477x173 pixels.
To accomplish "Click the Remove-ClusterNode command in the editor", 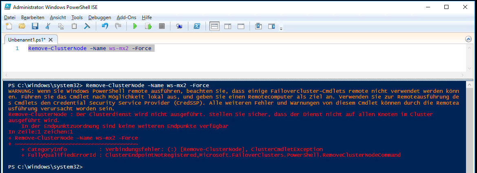I will point(58,48).
